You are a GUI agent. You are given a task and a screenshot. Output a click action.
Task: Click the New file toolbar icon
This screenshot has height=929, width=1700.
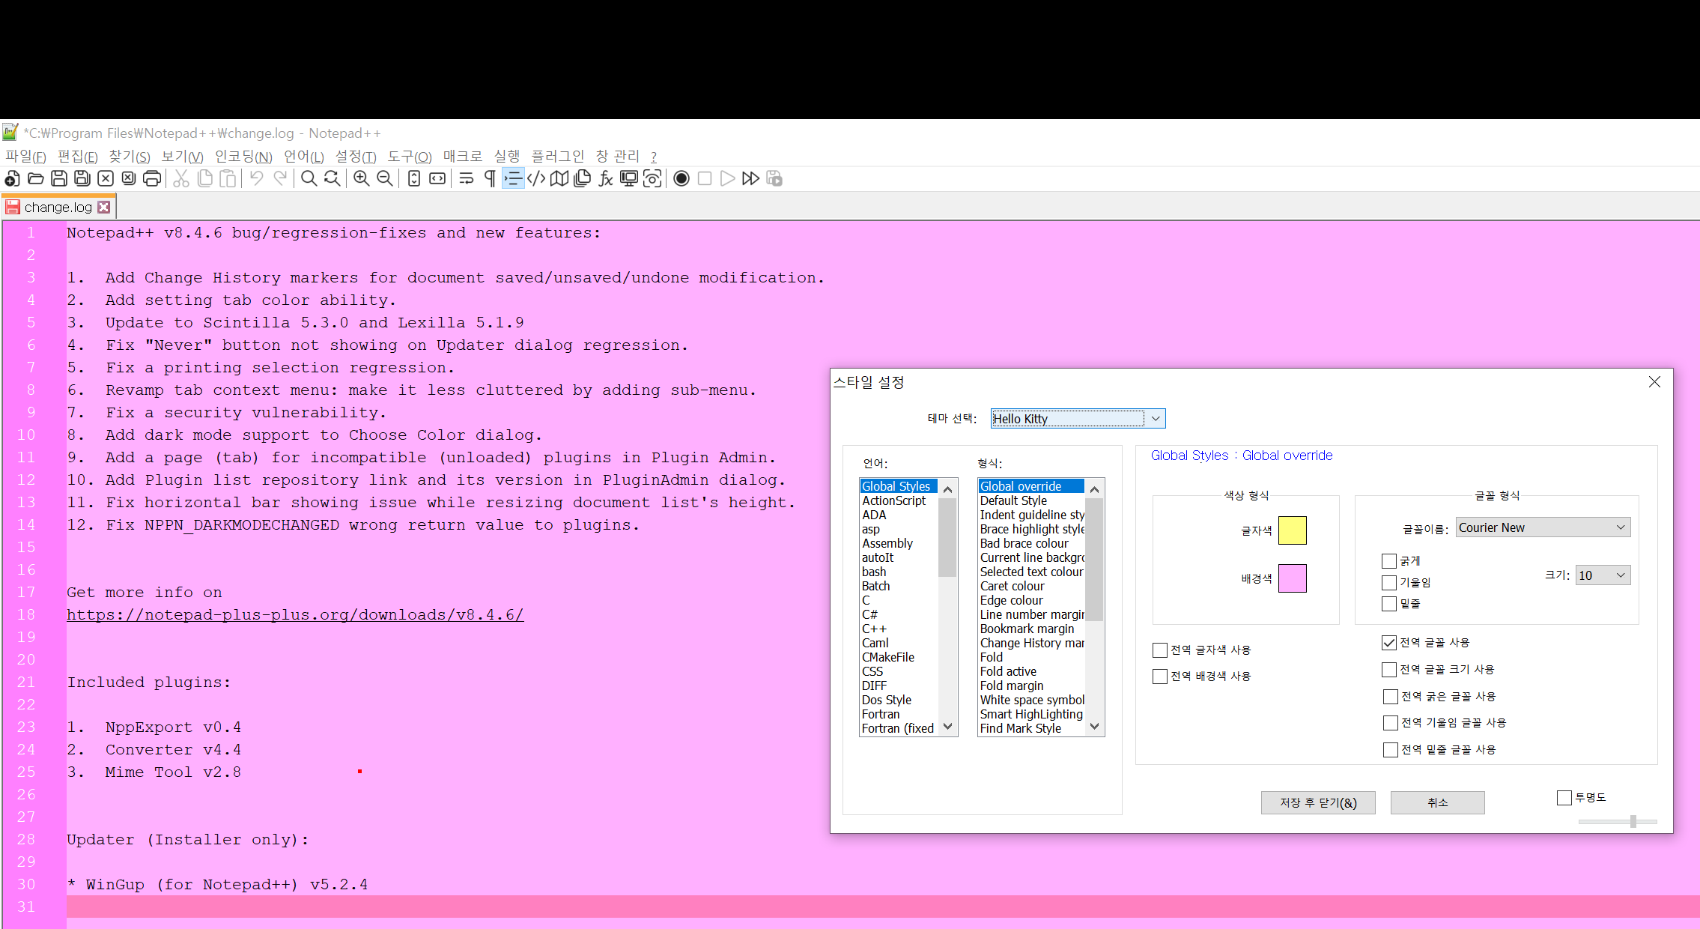pyautogui.click(x=13, y=178)
